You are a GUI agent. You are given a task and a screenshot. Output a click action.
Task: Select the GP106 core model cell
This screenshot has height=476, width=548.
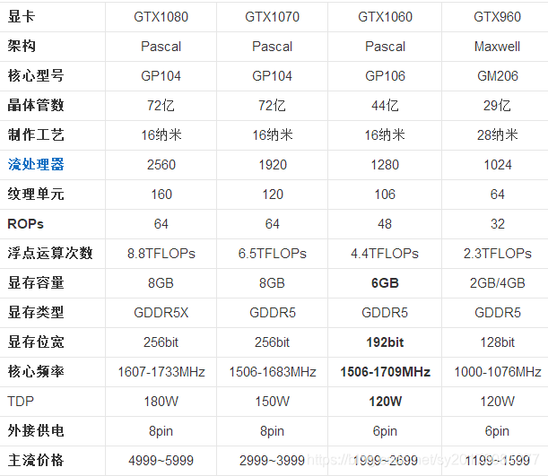(x=385, y=76)
